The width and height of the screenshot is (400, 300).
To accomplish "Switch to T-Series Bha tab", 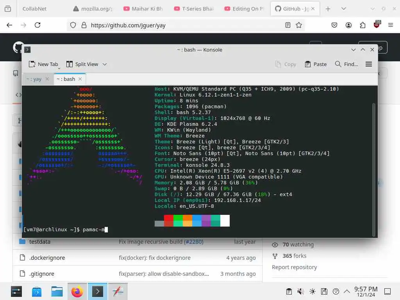I will pos(194,9).
